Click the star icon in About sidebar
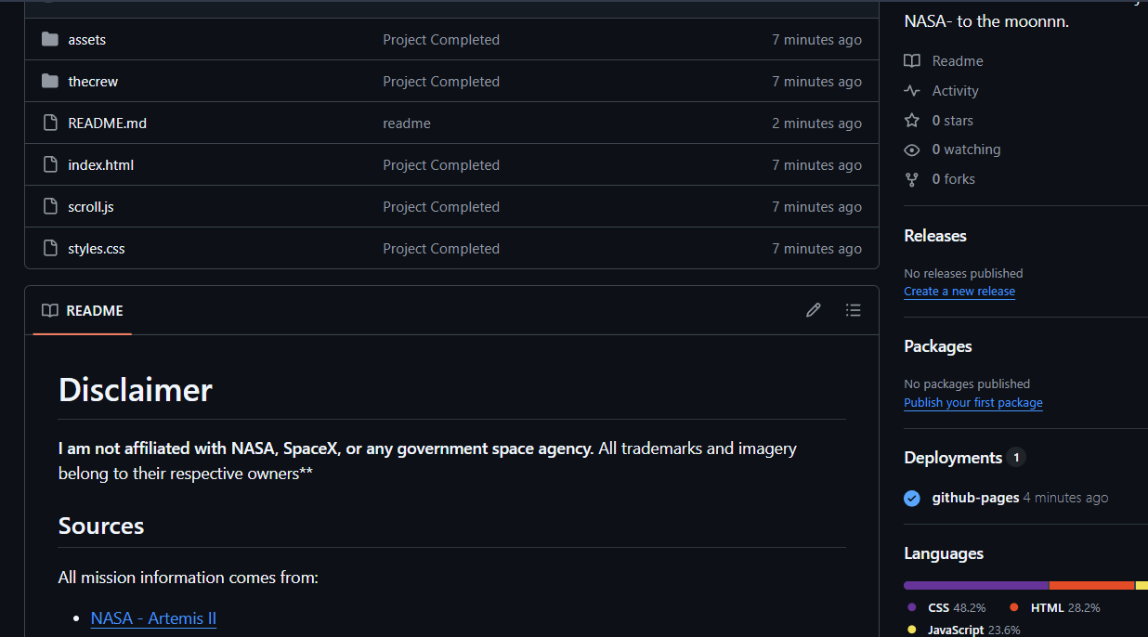 click(x=912, y=121)
